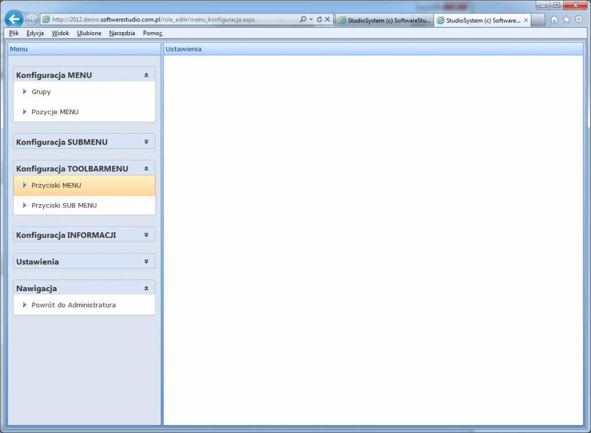Open Favorites star icon
Viewport: 591px width, 433px height.
coord(566,20)
